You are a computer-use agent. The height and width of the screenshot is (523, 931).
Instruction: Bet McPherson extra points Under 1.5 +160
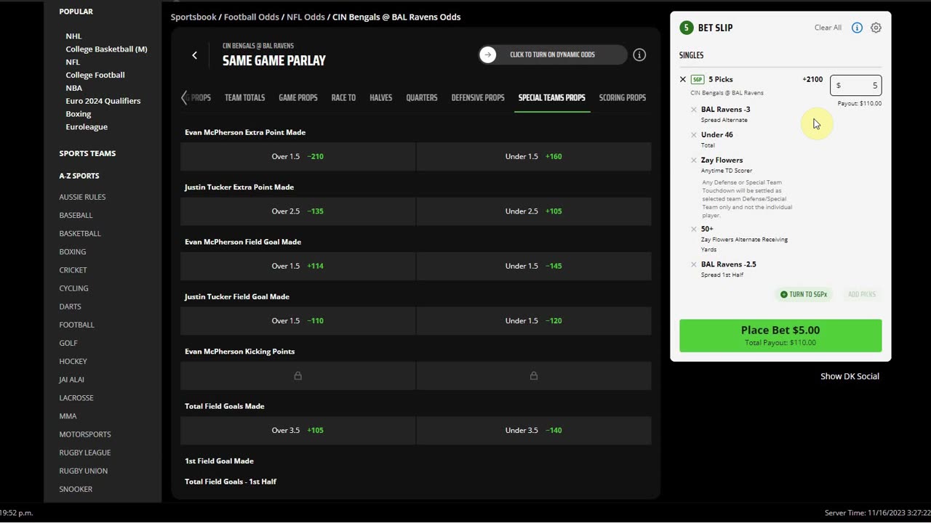point(534,156)
